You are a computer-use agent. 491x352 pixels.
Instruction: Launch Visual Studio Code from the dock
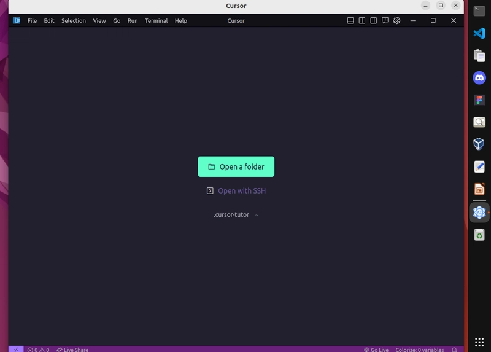(479, 33)
